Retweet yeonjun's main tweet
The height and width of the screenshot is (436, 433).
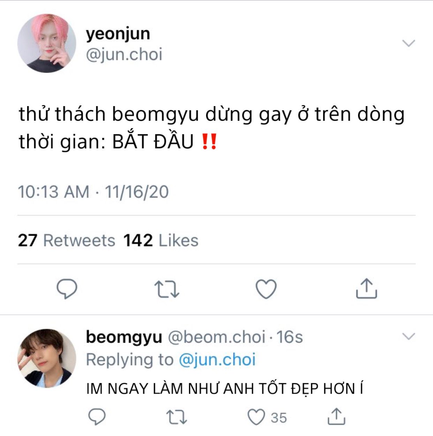click(x=167, y=289)
